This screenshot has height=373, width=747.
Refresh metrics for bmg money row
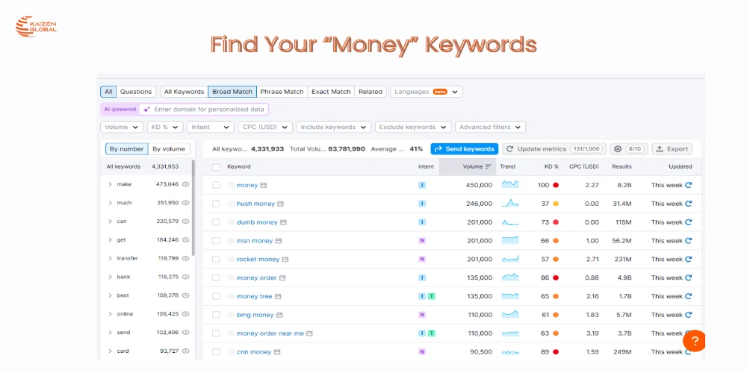coord(689,315)
